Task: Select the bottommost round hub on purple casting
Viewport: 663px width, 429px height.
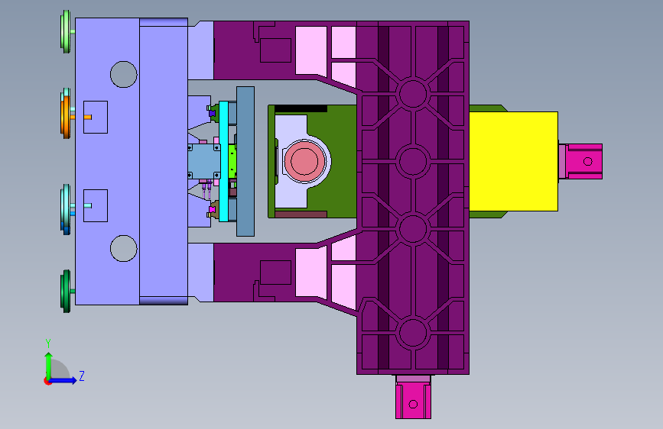Action: tap(413, 333)
